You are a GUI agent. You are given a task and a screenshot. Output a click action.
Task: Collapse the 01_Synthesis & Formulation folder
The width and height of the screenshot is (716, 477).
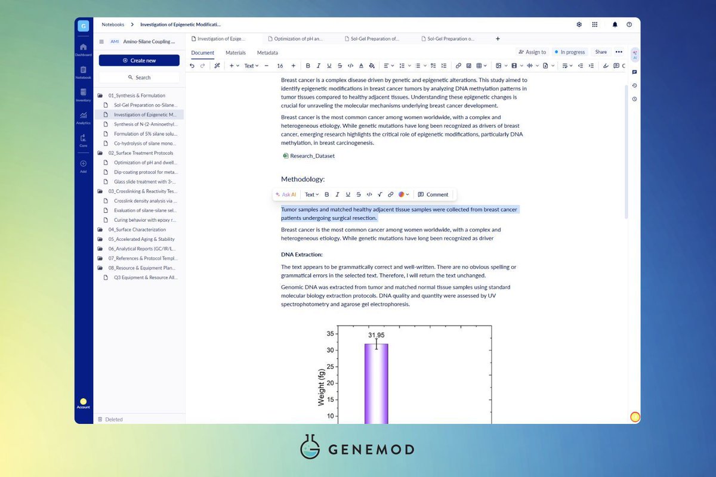coord(100,95)
